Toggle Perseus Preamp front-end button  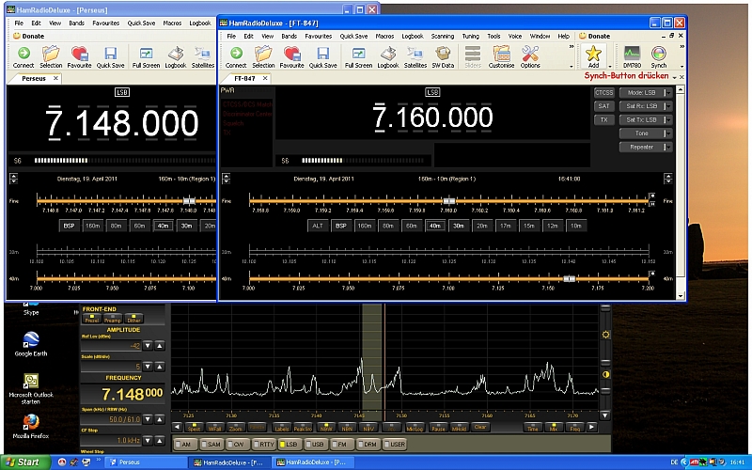[x=113, y=319]
